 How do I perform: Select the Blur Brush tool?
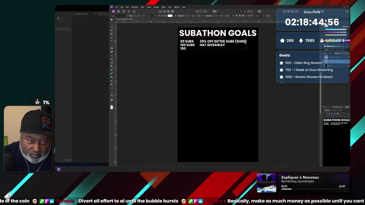111,77
